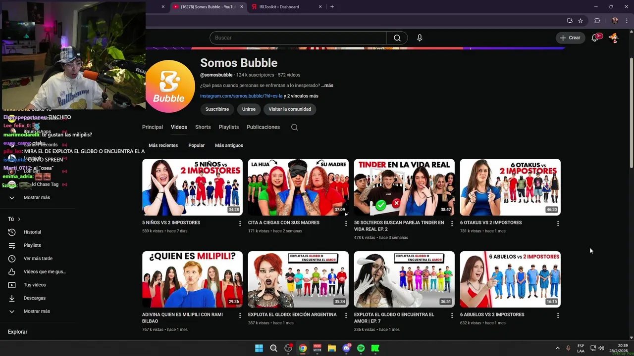The height and width of the screenshot is (356, 634).
Task: Open the instagram.com/somos.bubble link
Action: [241, 96]
